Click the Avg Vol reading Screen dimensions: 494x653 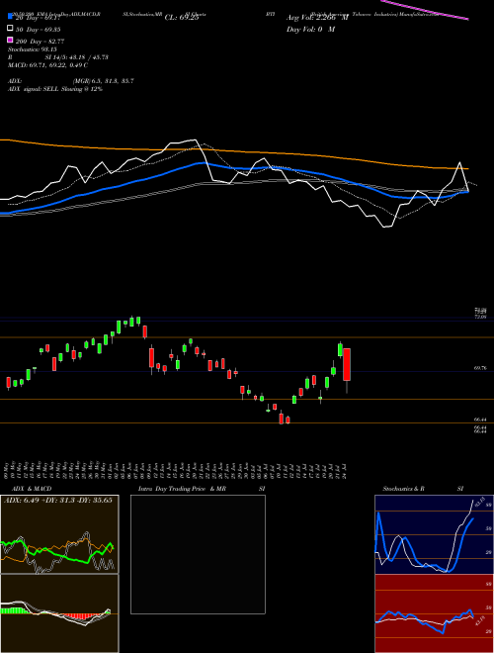[x=317, y=18]
